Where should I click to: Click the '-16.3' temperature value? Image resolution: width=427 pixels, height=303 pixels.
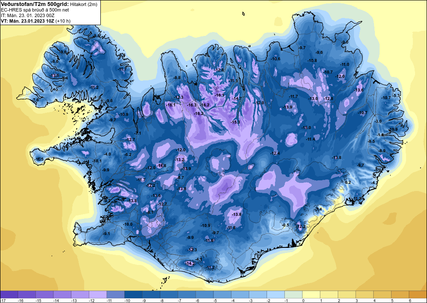coord(192,105)
